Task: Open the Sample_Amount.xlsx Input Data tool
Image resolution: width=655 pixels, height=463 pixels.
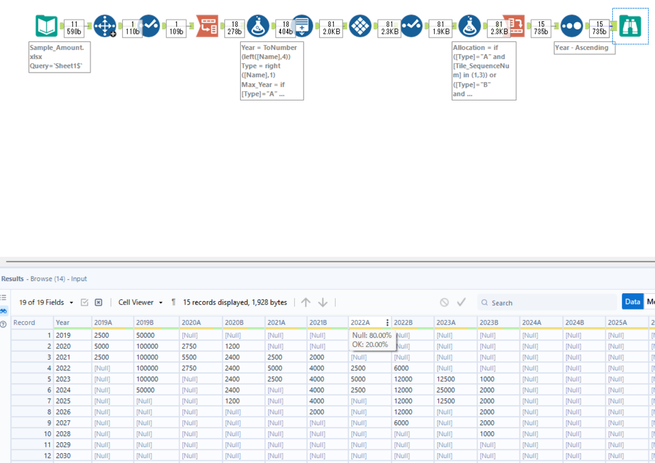Action: point(46,26)
